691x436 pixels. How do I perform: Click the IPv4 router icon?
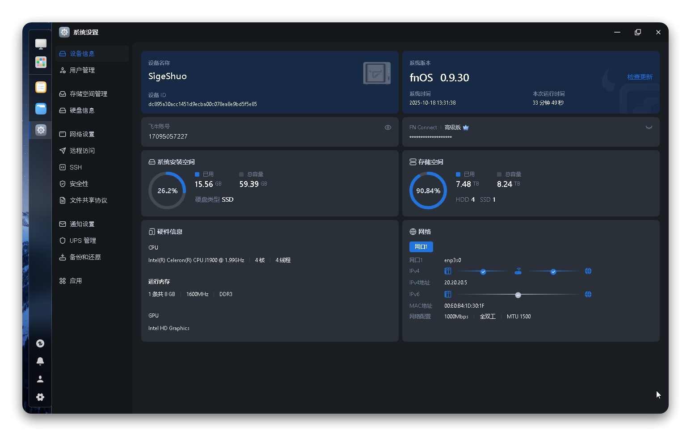click(x=518, y=271)
